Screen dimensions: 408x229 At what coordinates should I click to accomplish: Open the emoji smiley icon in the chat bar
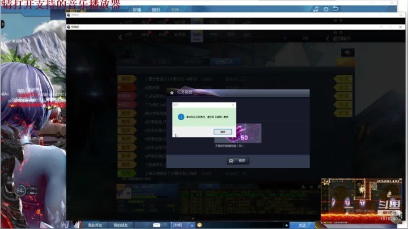coord(199,225)
